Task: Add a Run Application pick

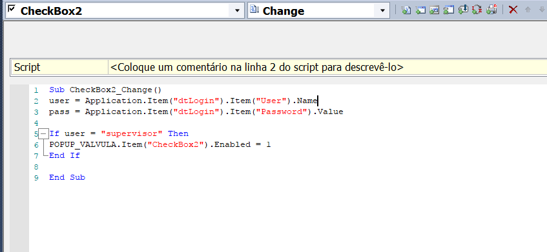Action: (449, 10)
